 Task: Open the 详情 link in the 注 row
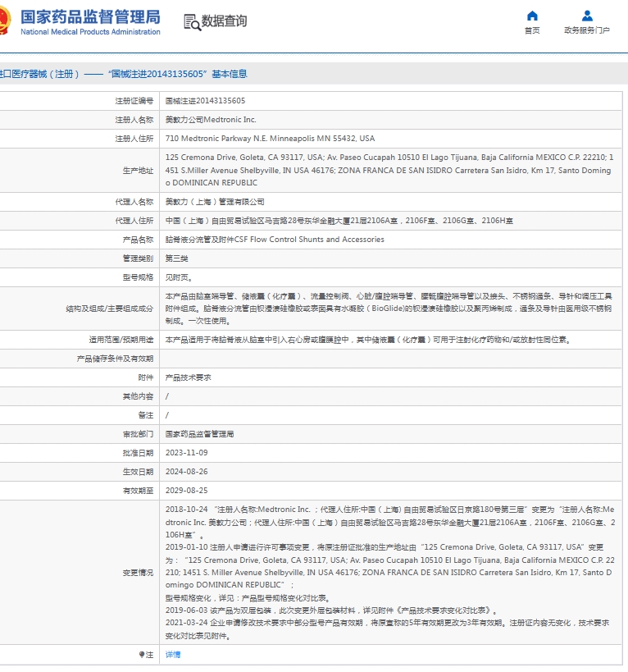tap(173, 655)
